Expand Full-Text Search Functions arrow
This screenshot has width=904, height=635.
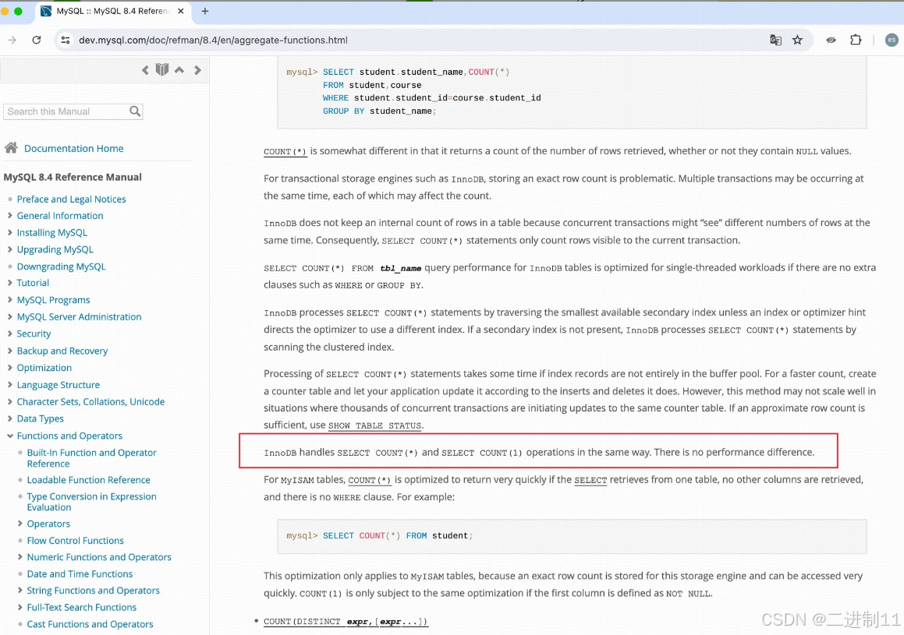pos(20,607)
